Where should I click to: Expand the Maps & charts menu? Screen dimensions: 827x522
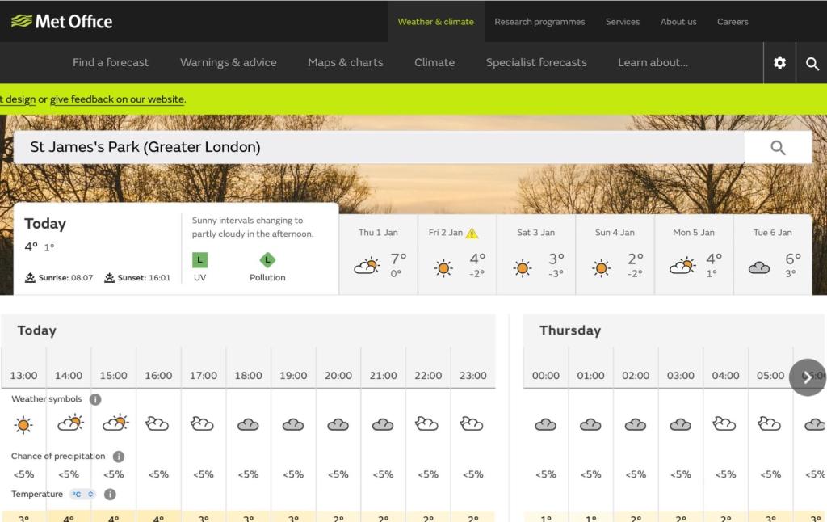tap(345, 62)
